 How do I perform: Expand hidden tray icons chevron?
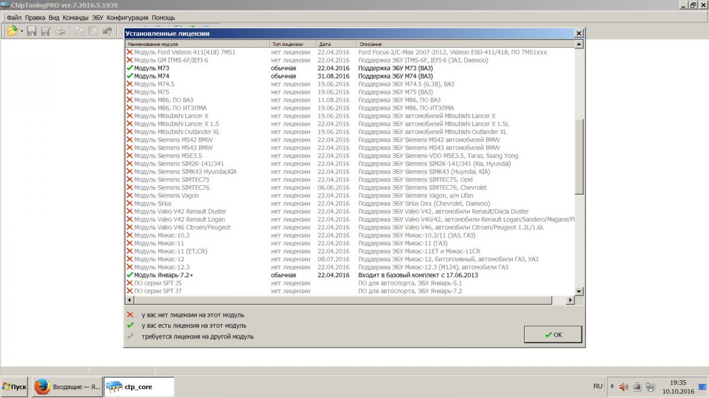(612, 387)
